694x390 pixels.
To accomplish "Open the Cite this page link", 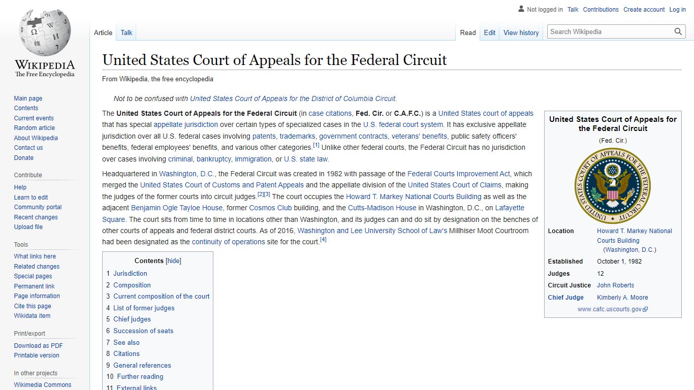I will tap(33, 306).
